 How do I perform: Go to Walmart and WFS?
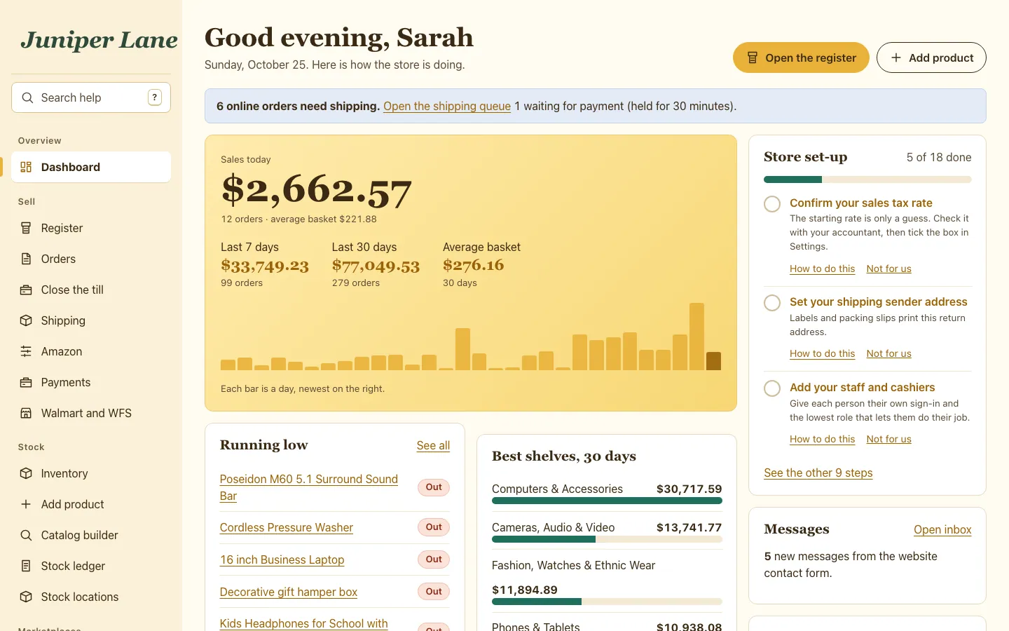coord(91,413)
